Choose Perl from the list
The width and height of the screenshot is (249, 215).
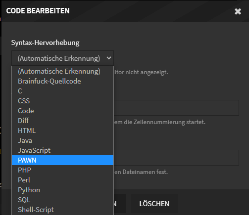click(x=62, y=180)
